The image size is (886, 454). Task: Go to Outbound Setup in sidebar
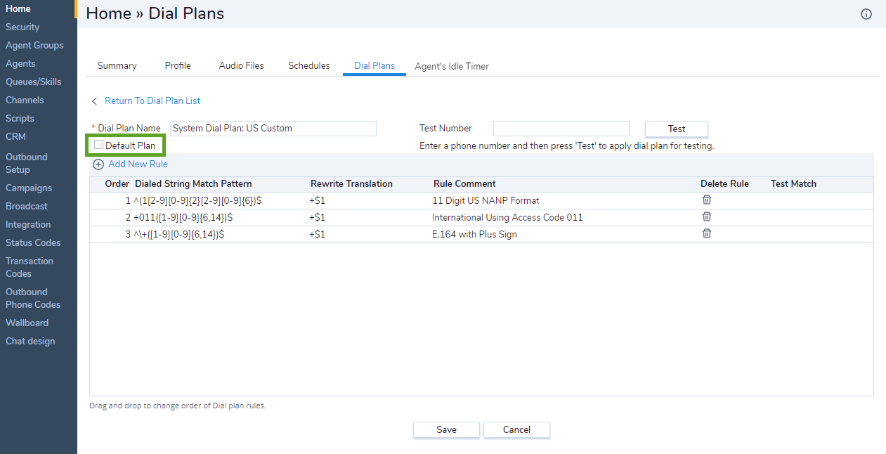click(x=27, y=163)
